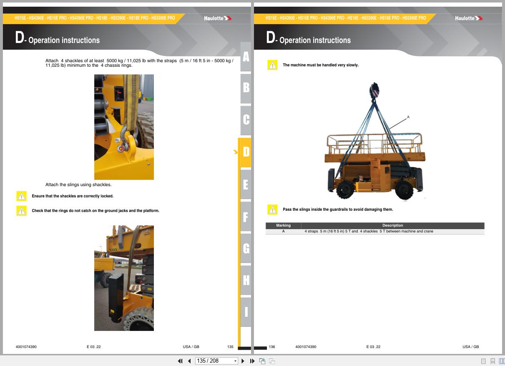Click the Haulotte logo on the left page

tap(218, 18)
